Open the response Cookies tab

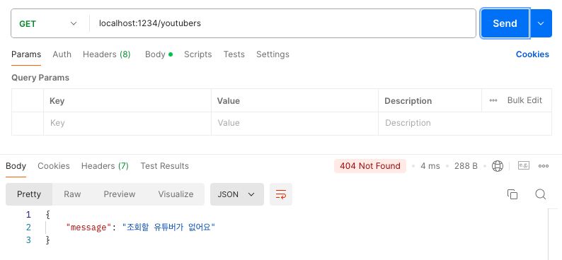[x=54, y=166]
